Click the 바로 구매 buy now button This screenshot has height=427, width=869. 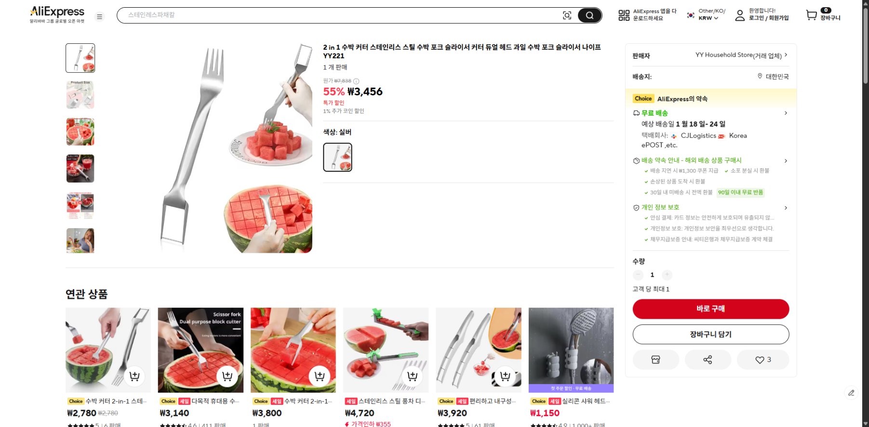pyautogui.click(x=711, y=309)
